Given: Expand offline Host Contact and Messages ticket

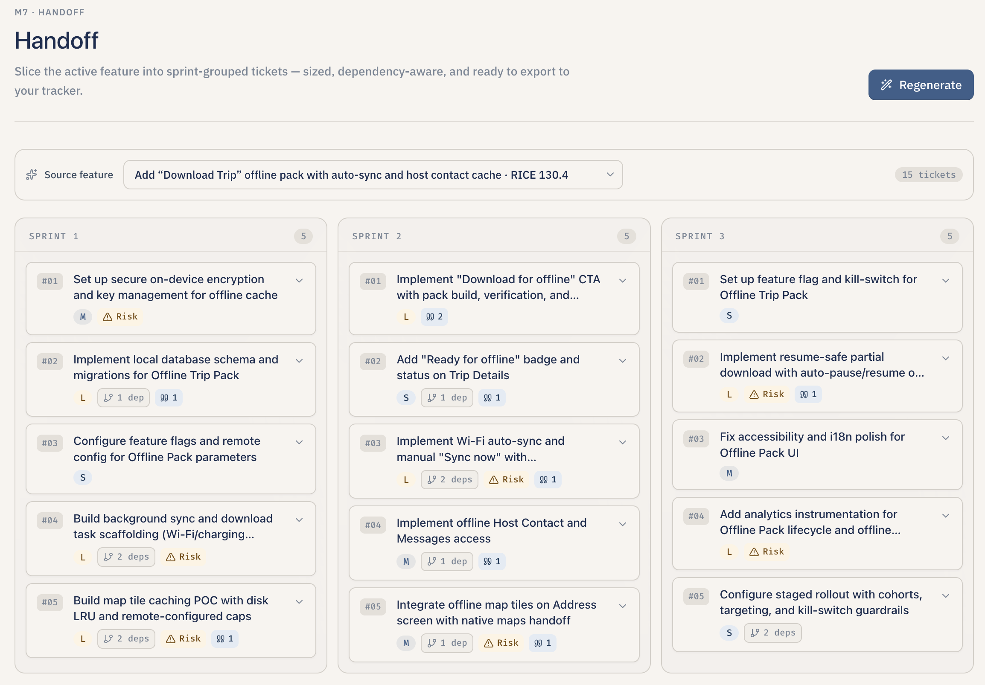Looking at the screenshot, I should tap(623, 524).
